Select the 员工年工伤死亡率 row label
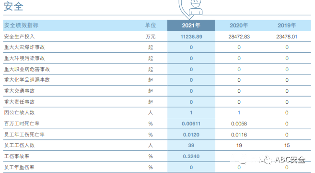Screen dimensions: 315x173 pos(24,135)
